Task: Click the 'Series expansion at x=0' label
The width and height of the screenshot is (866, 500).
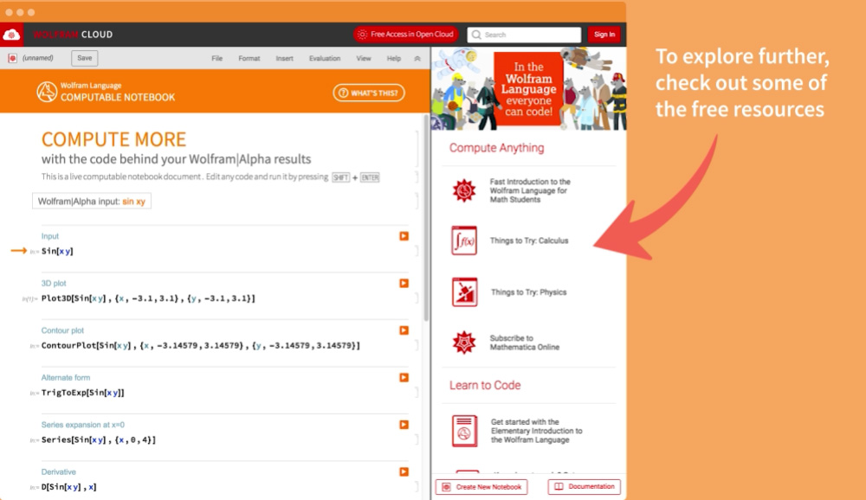Action: [83, 425]
